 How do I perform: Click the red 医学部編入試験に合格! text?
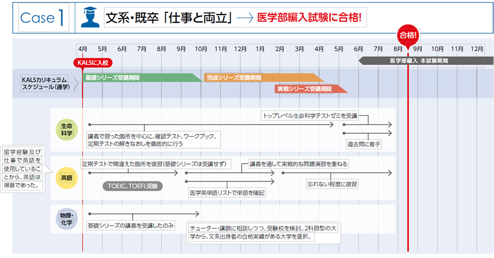pos(309,18)
